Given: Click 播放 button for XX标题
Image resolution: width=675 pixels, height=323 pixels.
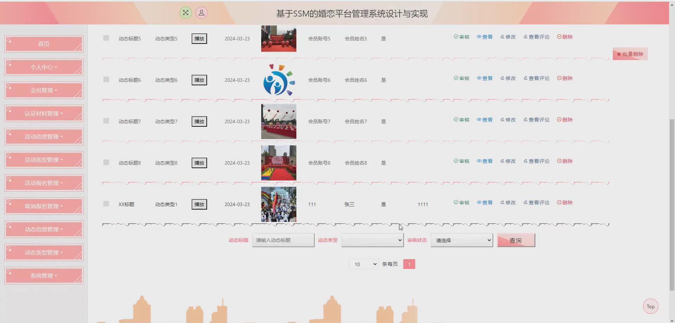Looking at the screenshot, I should click(x=199, y=204).
